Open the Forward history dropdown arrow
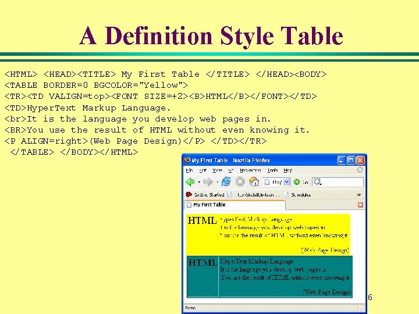419x314 pixels. (217, 183)
